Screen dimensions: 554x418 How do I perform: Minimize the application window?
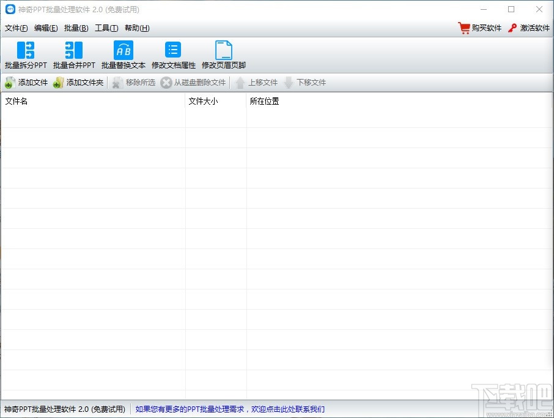tap(484, 10)
